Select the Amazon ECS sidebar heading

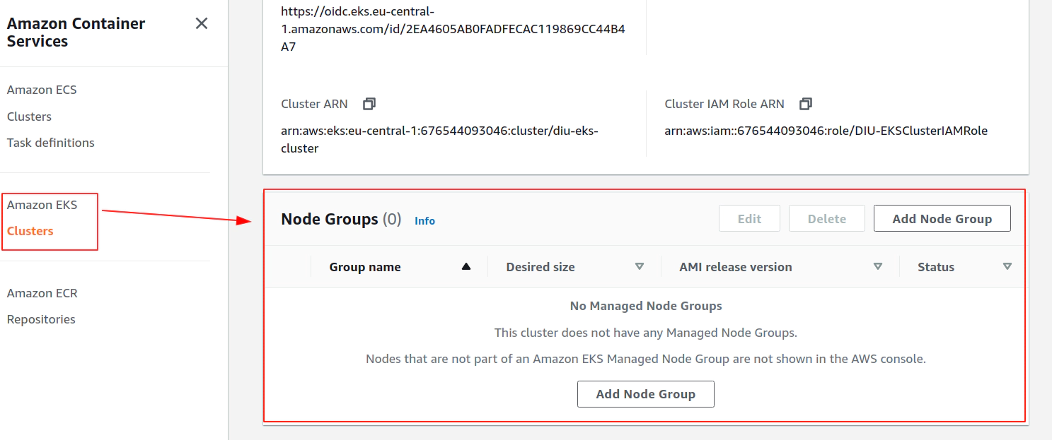42,90
